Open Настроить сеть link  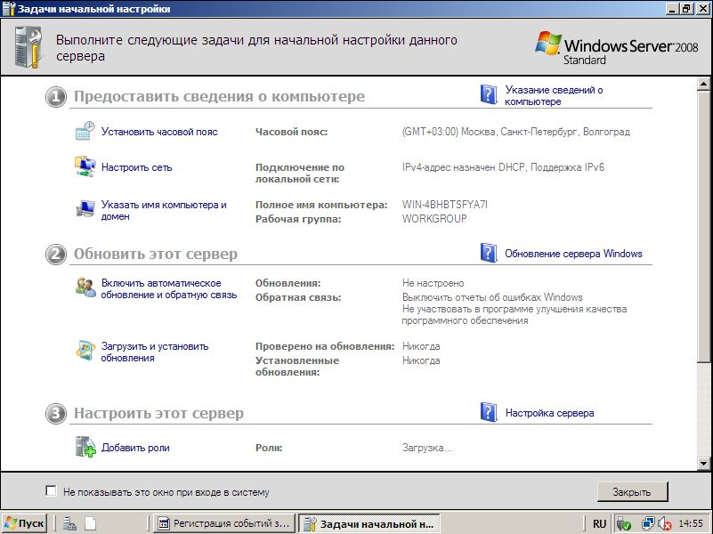click(136, 167)
